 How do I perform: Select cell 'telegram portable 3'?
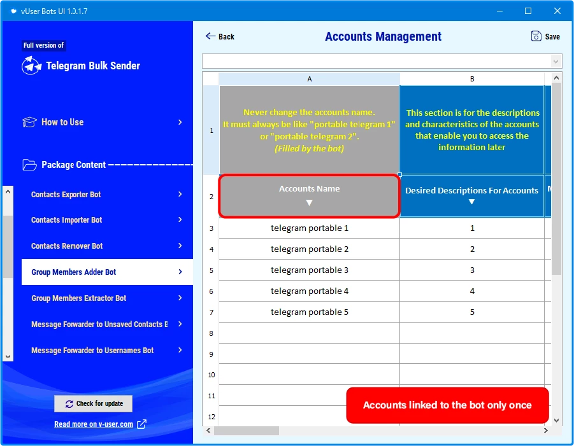(x=310, y=270)
